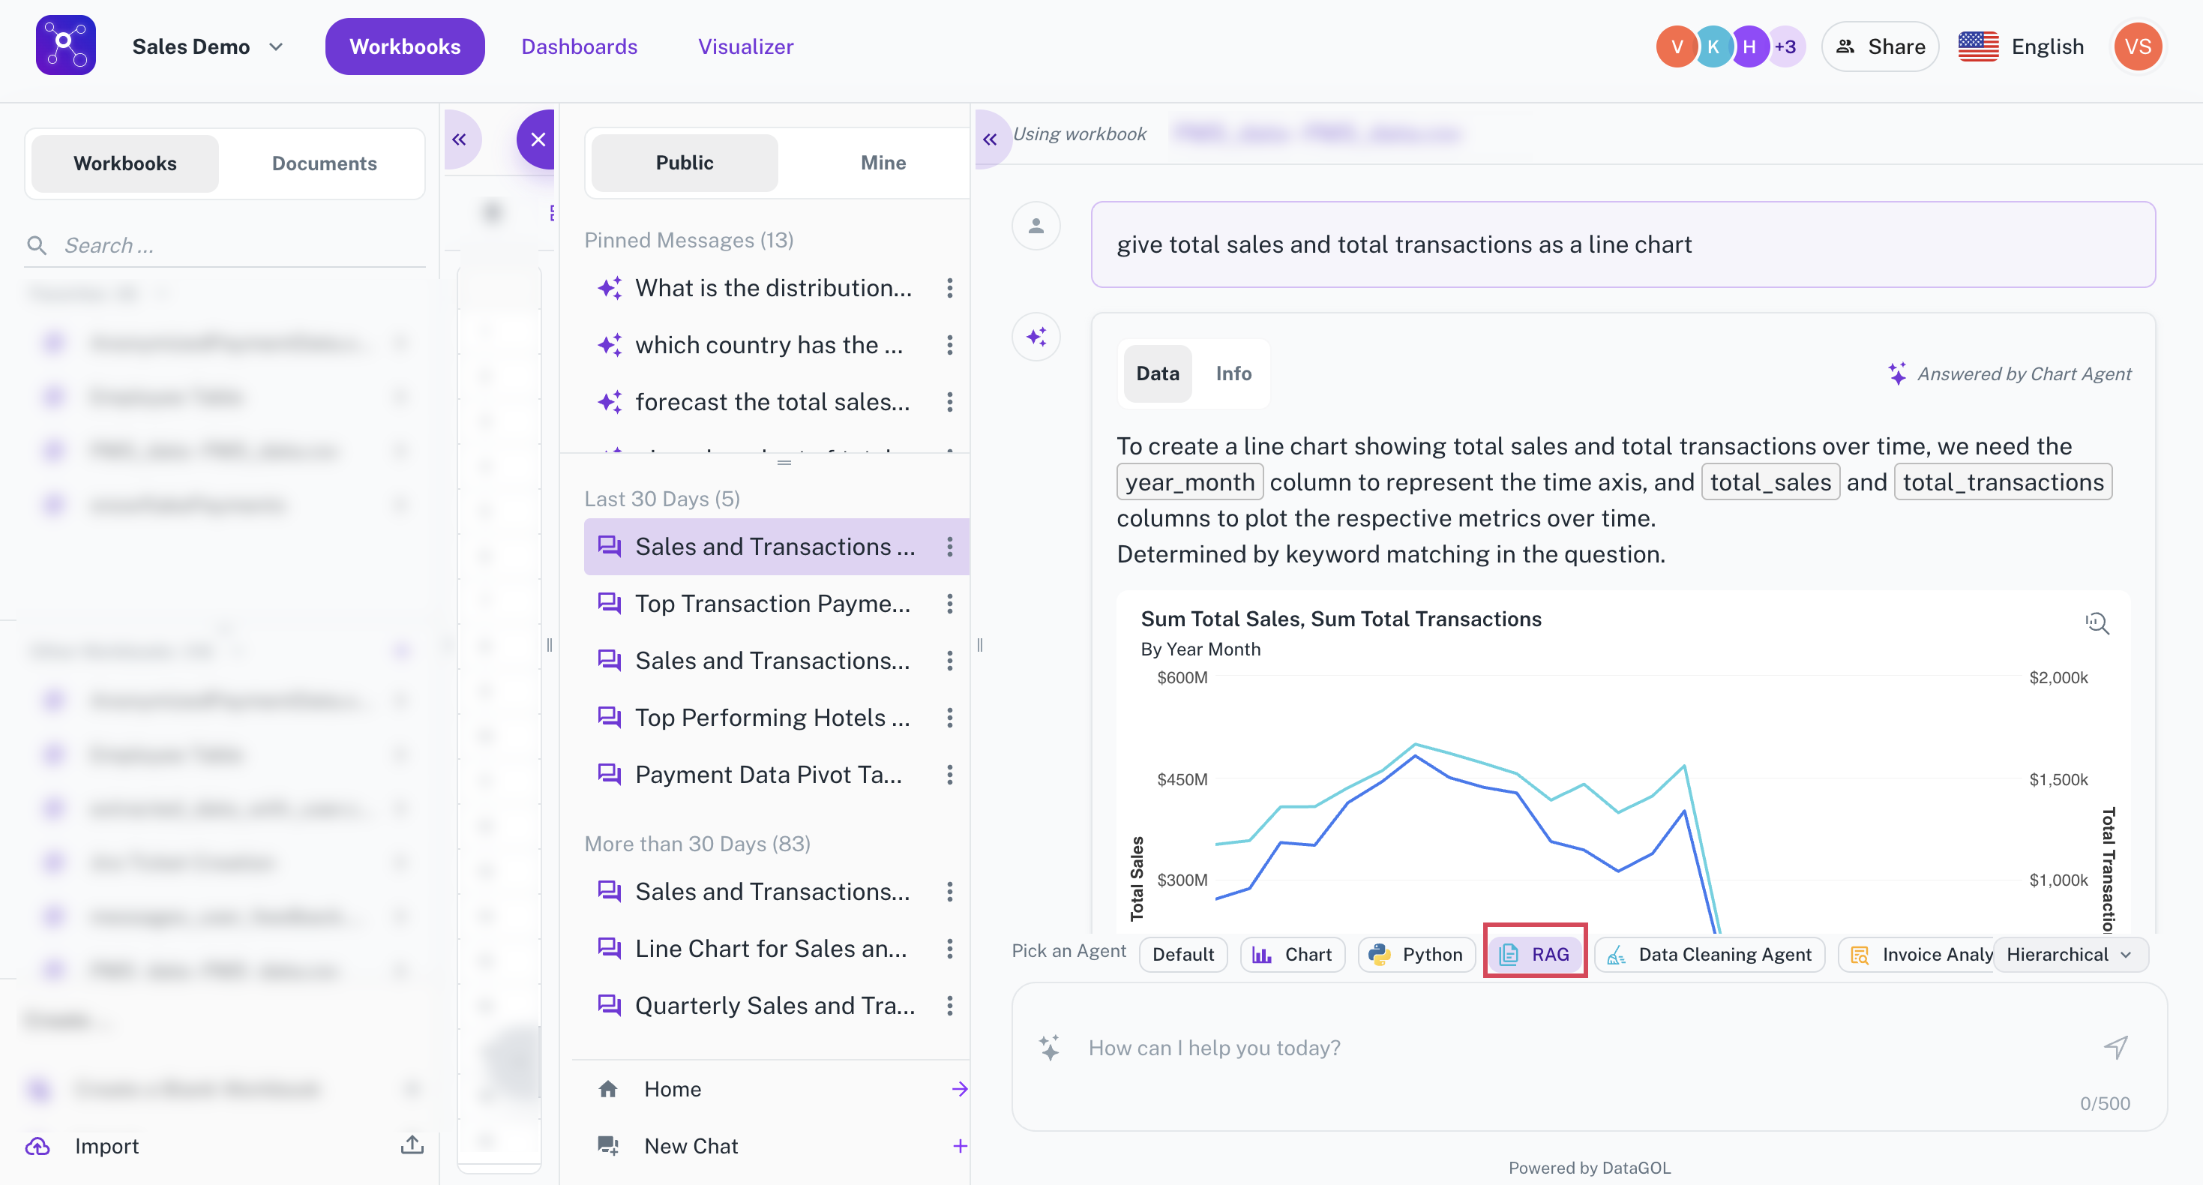Click the divider handle left of chat history panel
The image size is (2203, 1185).
coord(550,646)
